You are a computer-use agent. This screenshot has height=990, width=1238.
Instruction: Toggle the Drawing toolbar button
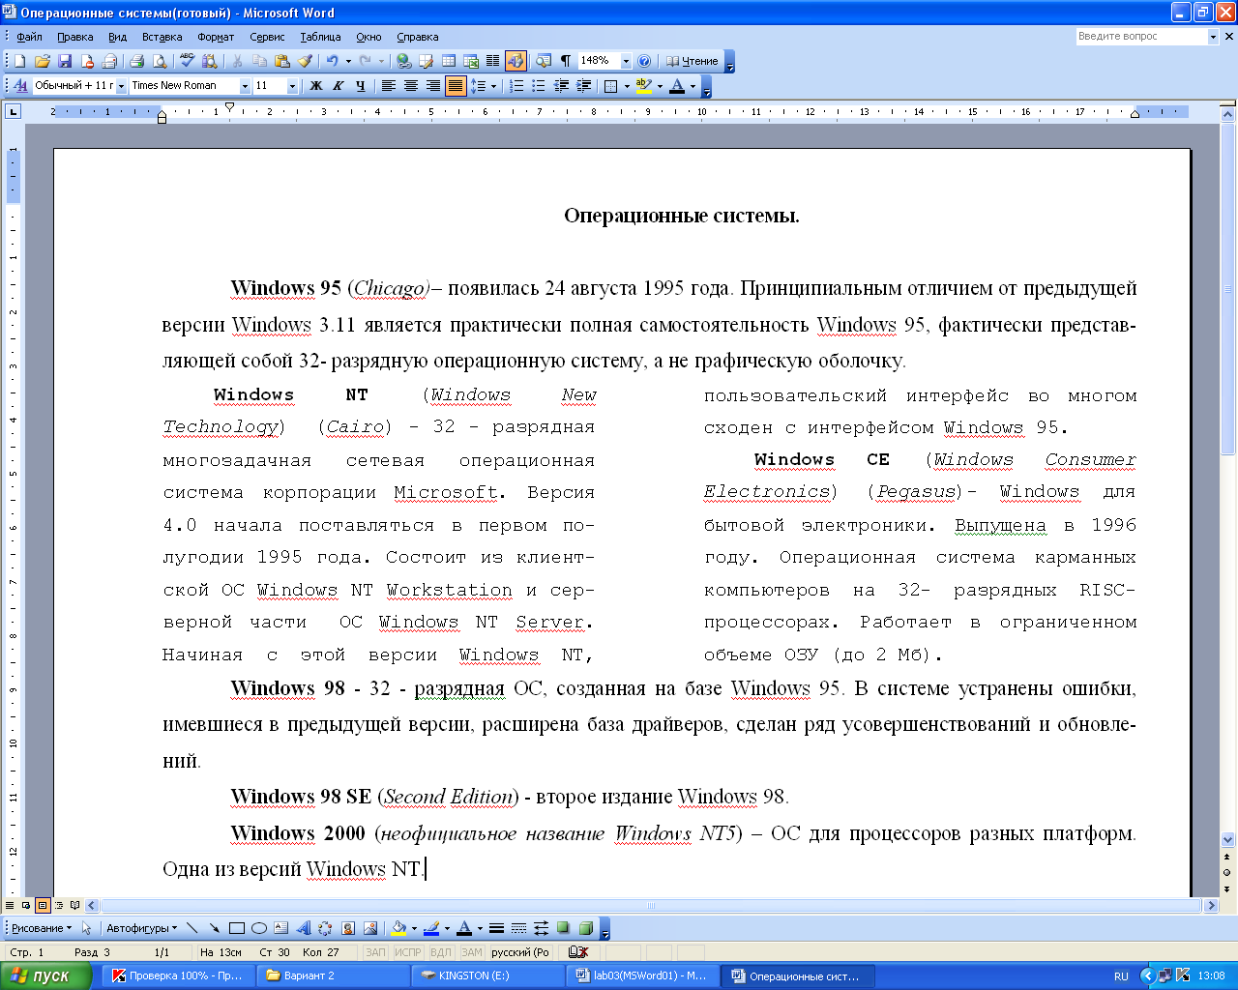[516, 61]
